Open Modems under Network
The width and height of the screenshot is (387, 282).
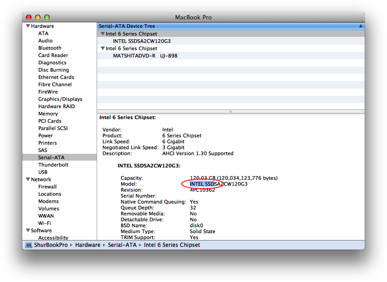pos(48,201)
